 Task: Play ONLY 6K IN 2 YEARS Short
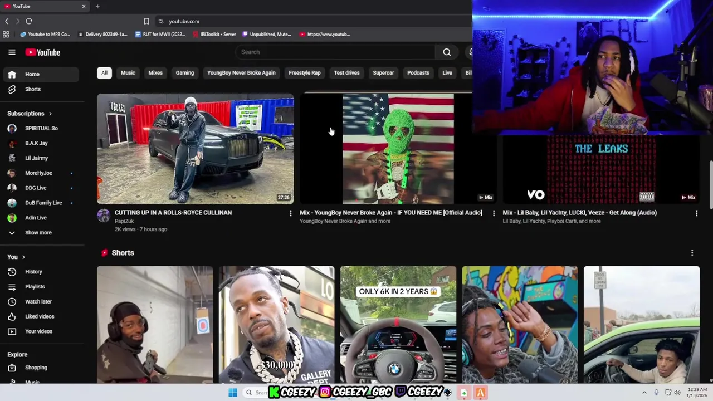(398, 324)
